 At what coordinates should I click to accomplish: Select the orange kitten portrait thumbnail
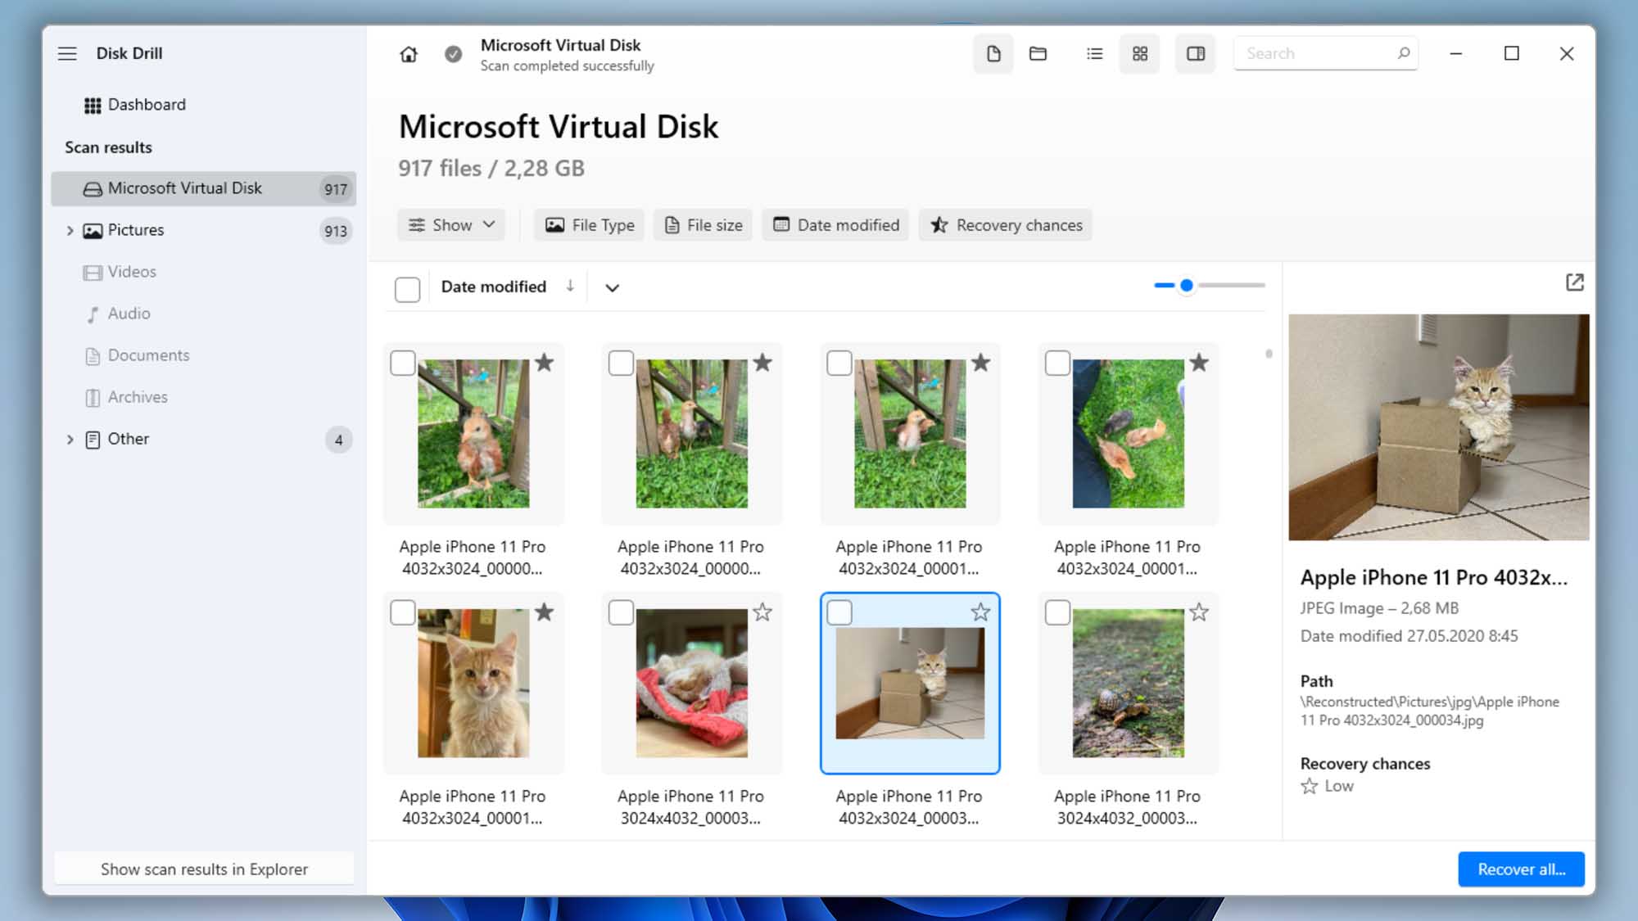pyautogui.click(x=473, y=683)
